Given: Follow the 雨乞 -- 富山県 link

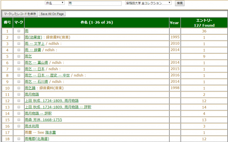Looking at the screenshot, I should tap(36, 63).
